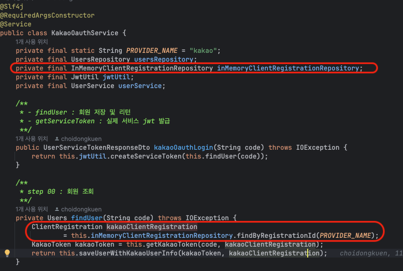This screenshot has height=271, width=403.
Task: Click UserServiceTokenResponseDto return type
Action: point(97,148)
